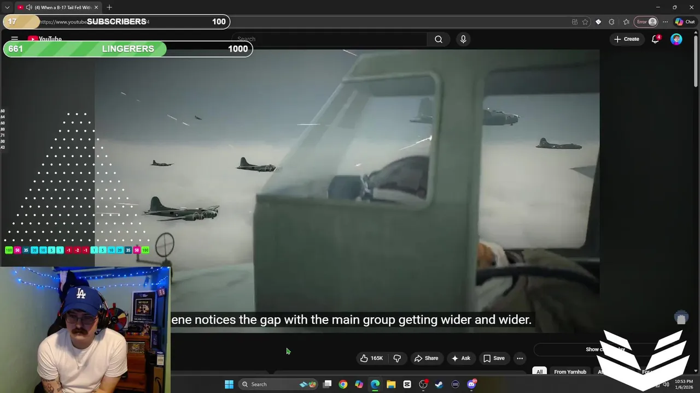Select the B-17 Tail Fell video tab
This screenshot has width=700, height=393.
[x=58, y=7]
